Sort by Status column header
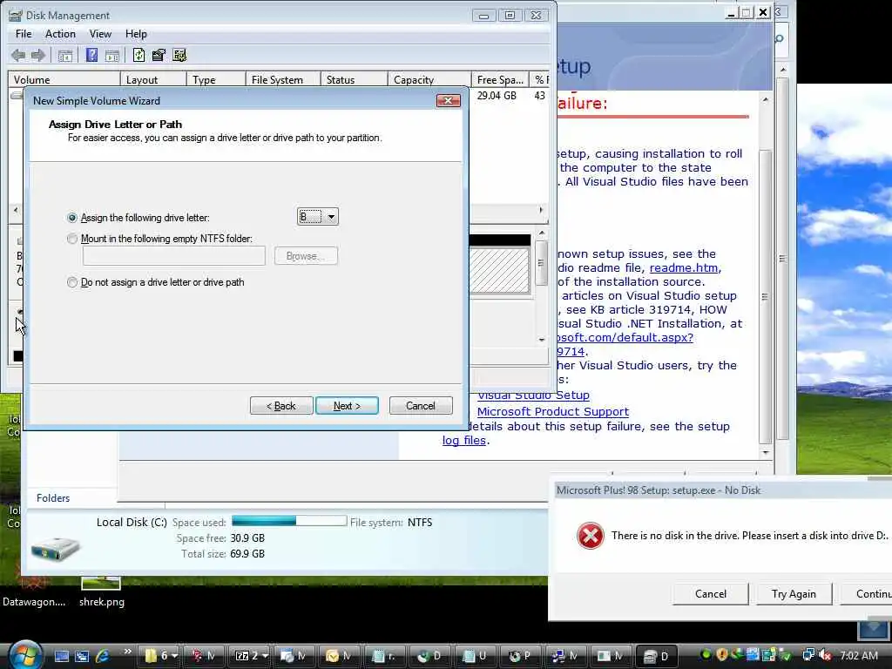 354,79
